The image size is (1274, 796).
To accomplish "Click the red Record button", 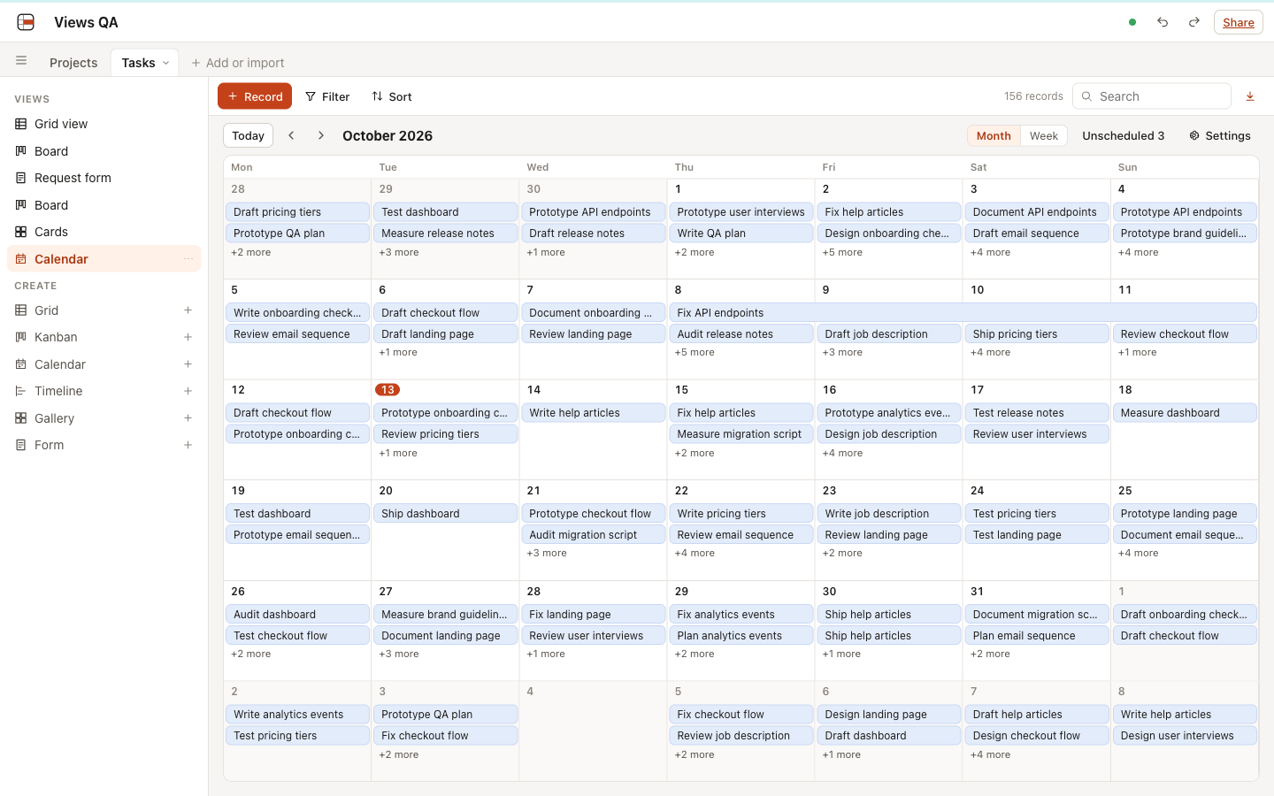I will [255, 96].
